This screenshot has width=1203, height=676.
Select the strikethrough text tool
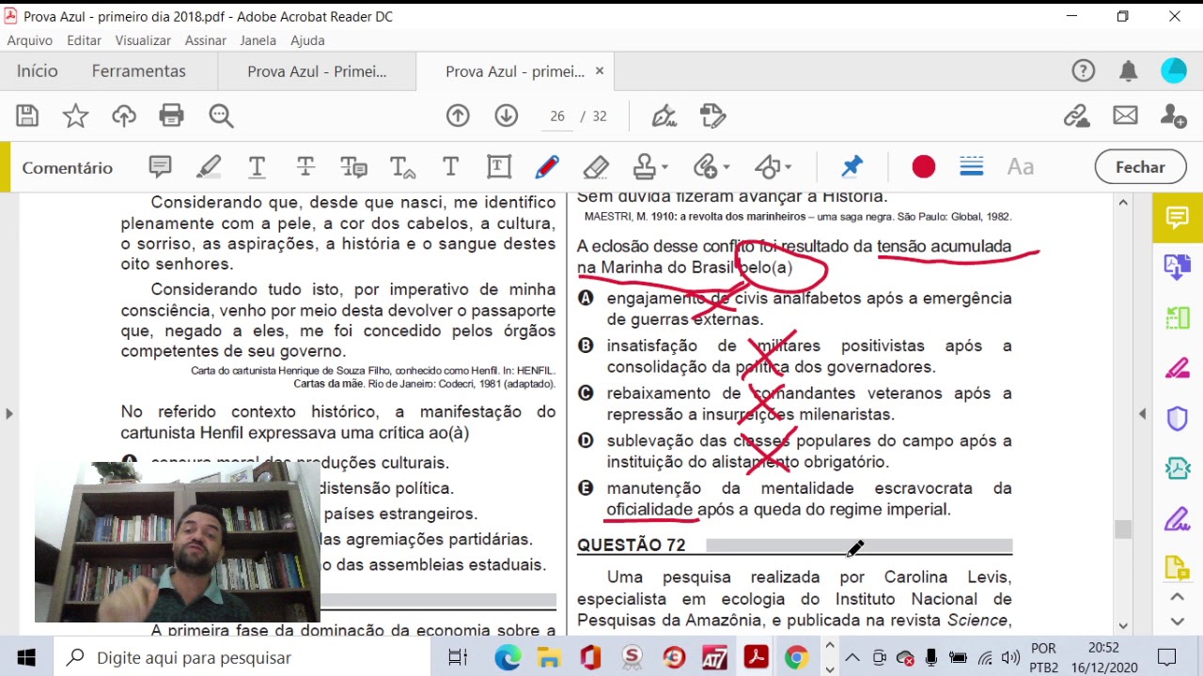click(305, 167)
